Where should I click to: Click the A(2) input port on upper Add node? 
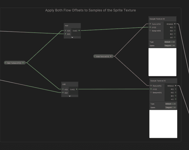tap(65, 31)
